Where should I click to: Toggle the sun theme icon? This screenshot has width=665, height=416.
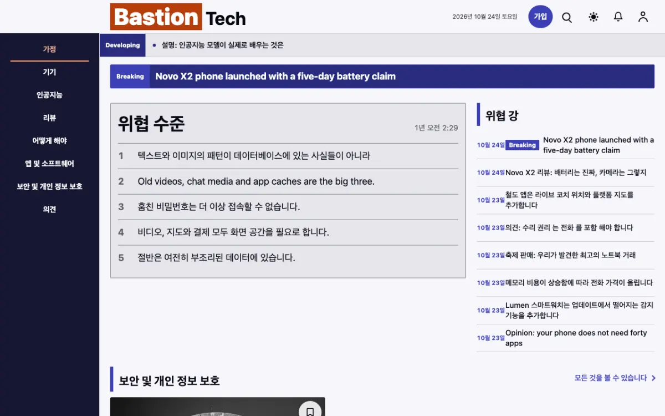(594, 17)
